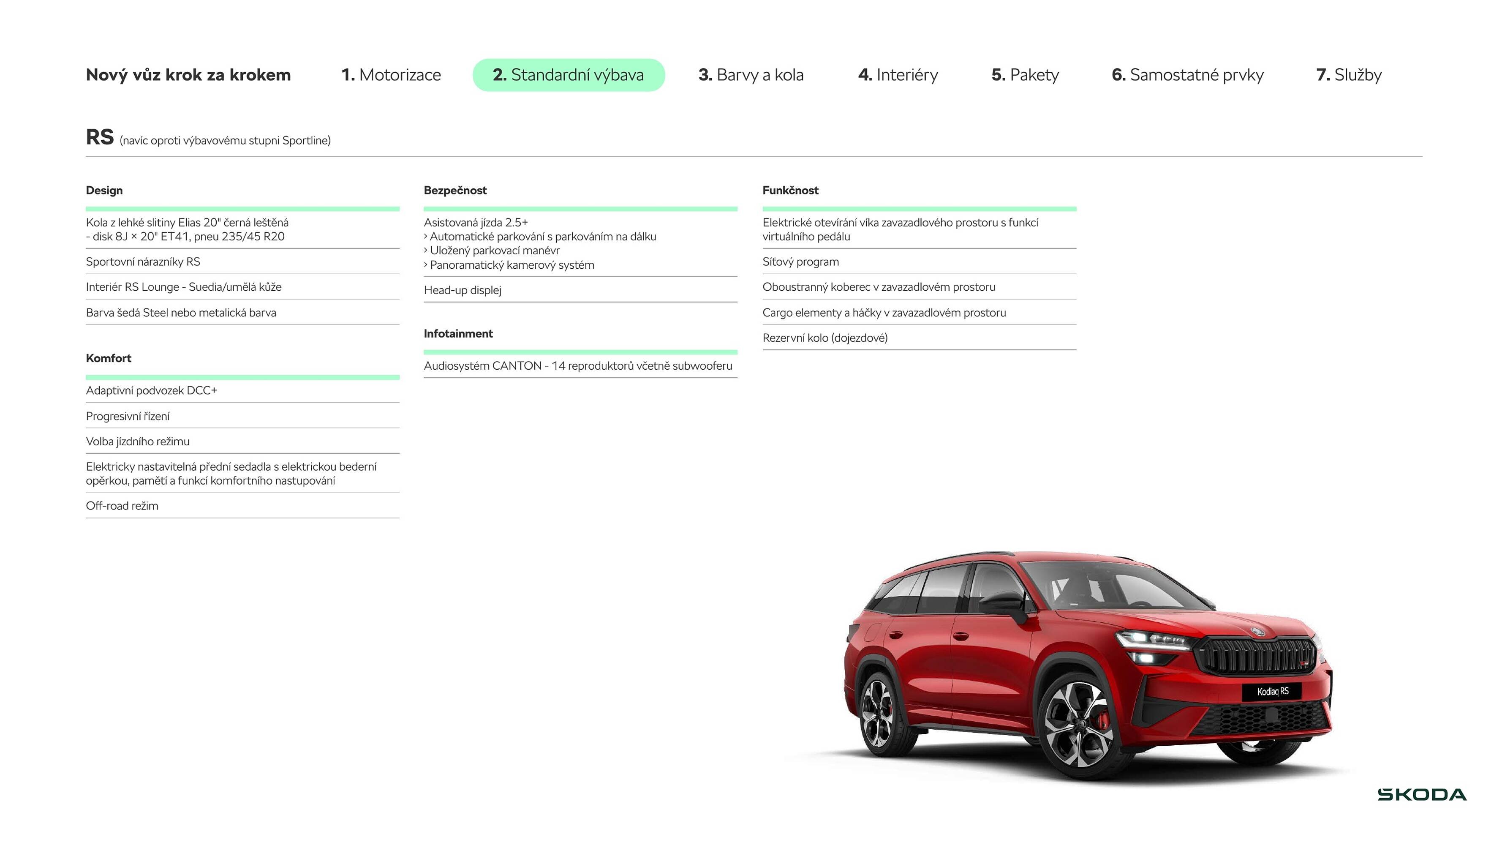
Task: Select 6. Samostatné prvky step
Action: point(1188,75)
